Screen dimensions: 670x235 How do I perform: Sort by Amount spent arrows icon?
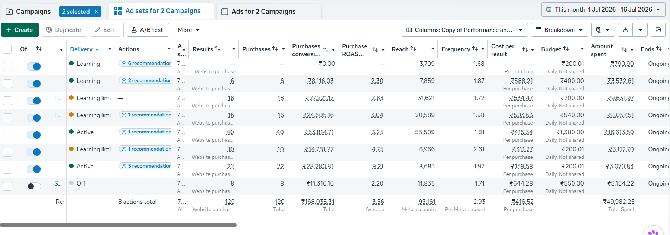pos(624,49)
